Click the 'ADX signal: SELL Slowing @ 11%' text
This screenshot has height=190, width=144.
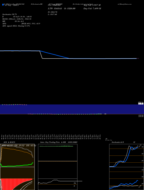pyautogui.click(x=16, y=26)
